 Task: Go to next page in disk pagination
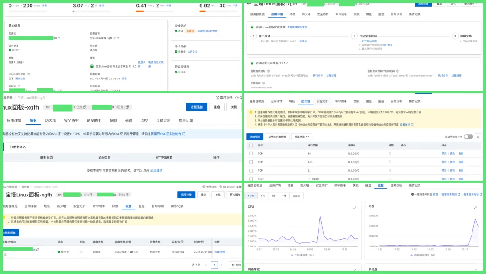[221, 265]
